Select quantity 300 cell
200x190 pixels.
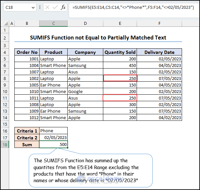click(120, 104)
